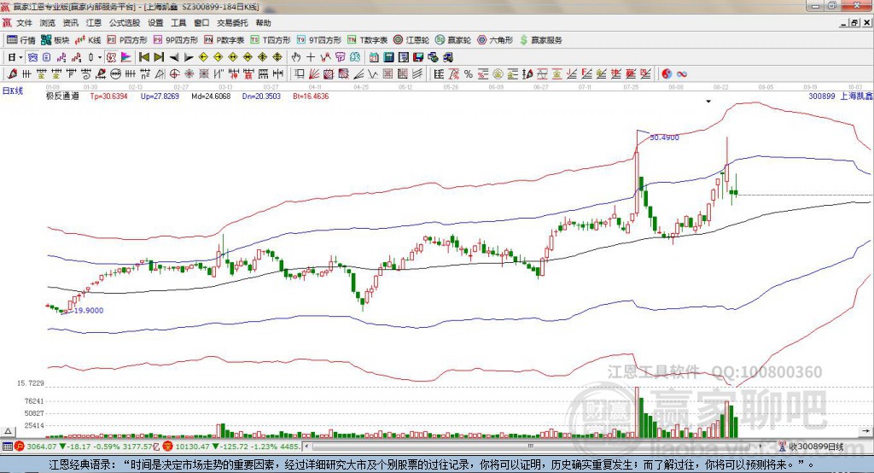Open the 交易委托 menu
The width and height of the screenshot is (874, 473).
click(x=232, y=23)
